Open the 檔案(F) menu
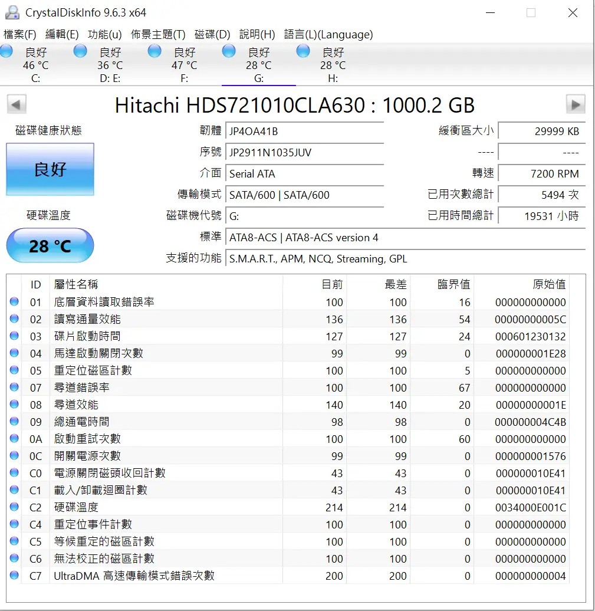Image resolution: width=595 pixels, height=611 pixels. [20, 35]
